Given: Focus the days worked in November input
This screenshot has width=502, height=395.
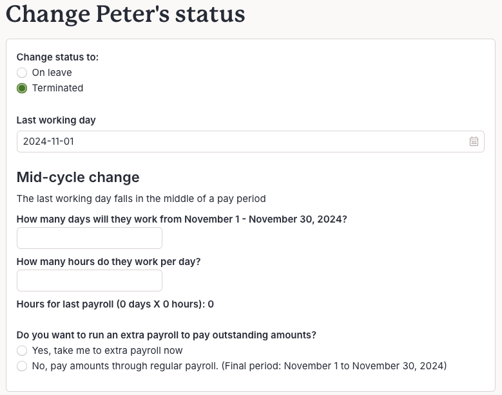Looking at the screenshot, I should click(x=90, y=238).
